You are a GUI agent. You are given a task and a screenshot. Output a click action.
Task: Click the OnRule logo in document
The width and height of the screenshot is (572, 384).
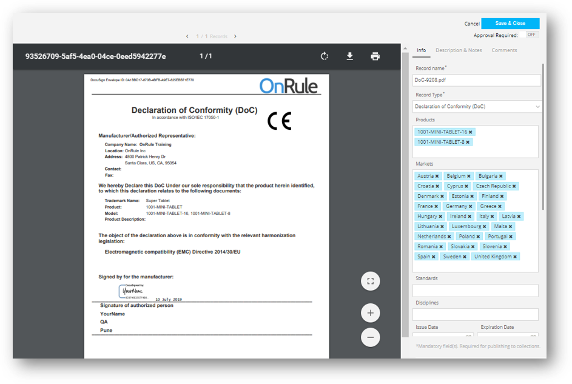tap(288, 86)
